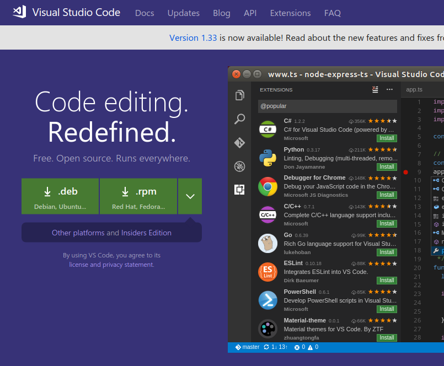
Task: Download the .deb package for Debian, Ubuntu
Action: point(60,196)
